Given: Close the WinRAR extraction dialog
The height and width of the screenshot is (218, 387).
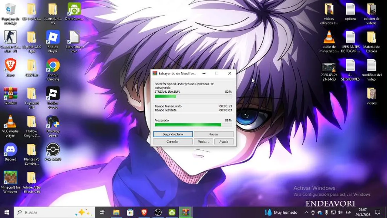Looking at the screenshot, I should [230, 73].
